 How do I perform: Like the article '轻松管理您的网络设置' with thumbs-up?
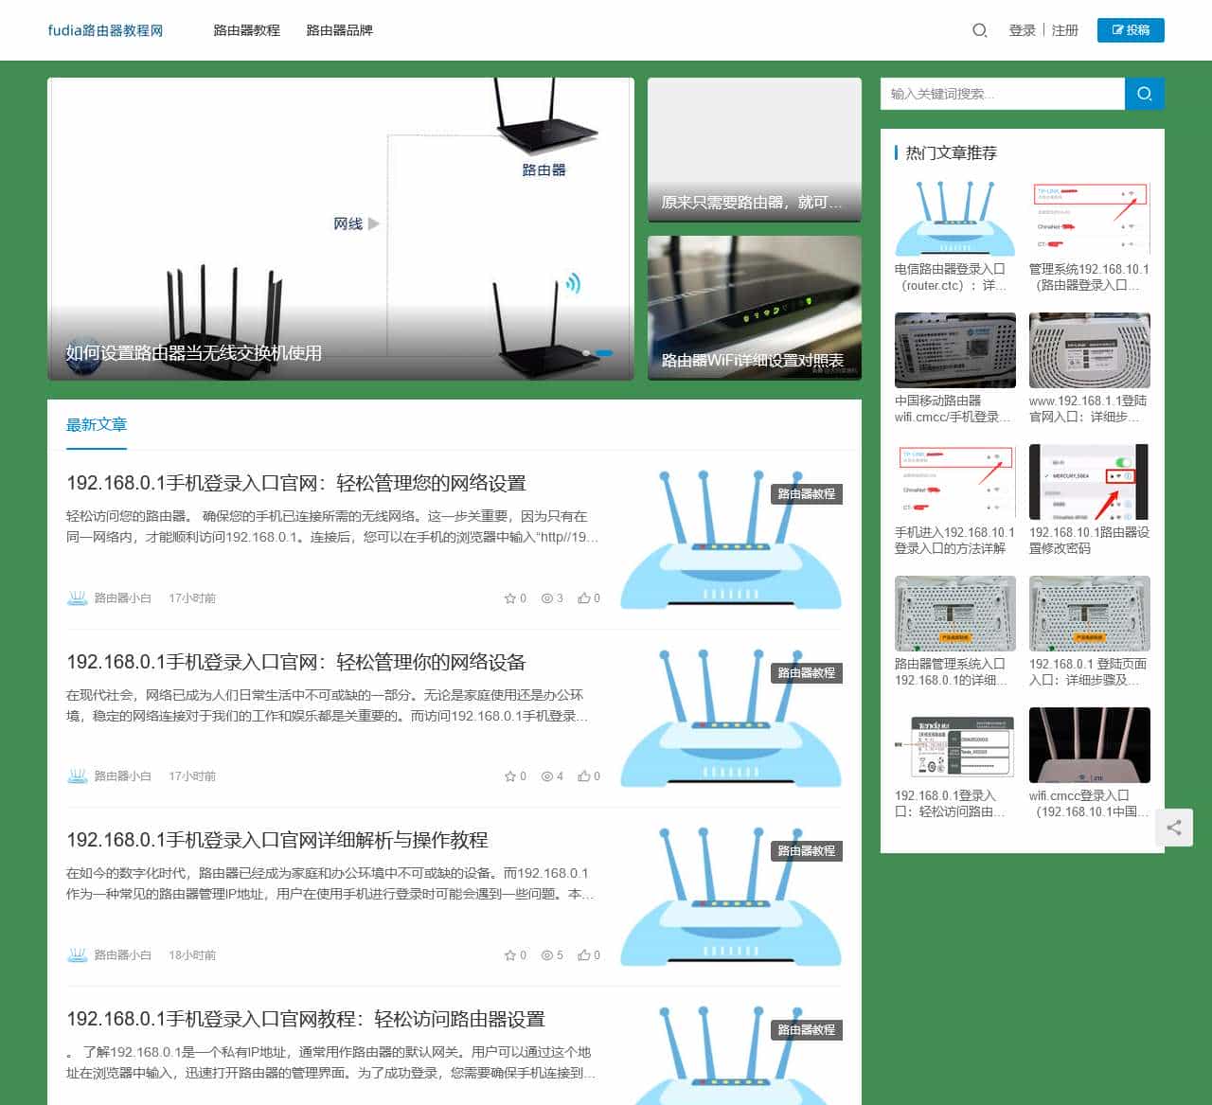pos(584,598)
